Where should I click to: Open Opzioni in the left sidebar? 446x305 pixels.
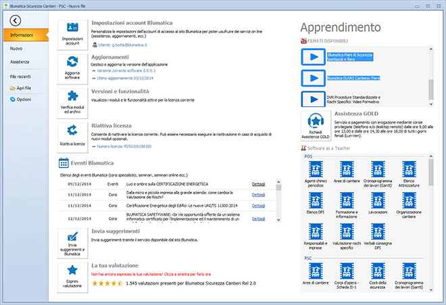coord(20,99)
